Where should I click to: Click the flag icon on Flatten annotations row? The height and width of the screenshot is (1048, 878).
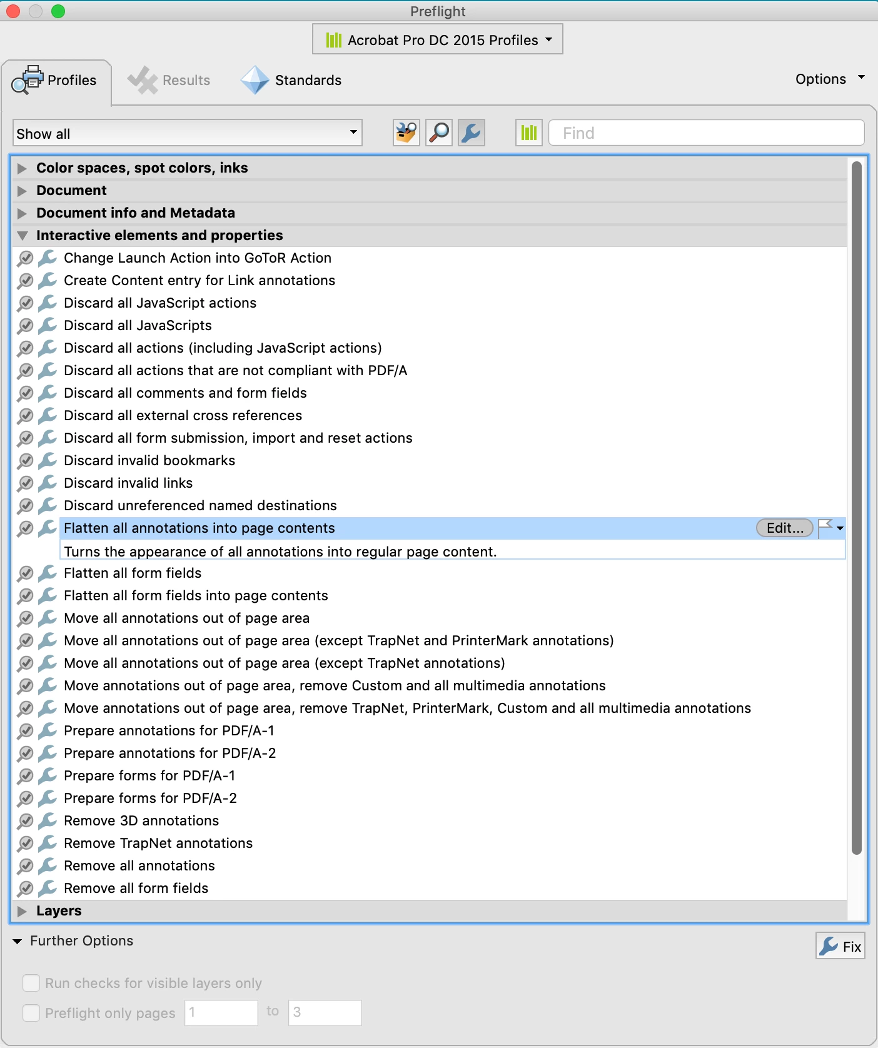point(826,528)
